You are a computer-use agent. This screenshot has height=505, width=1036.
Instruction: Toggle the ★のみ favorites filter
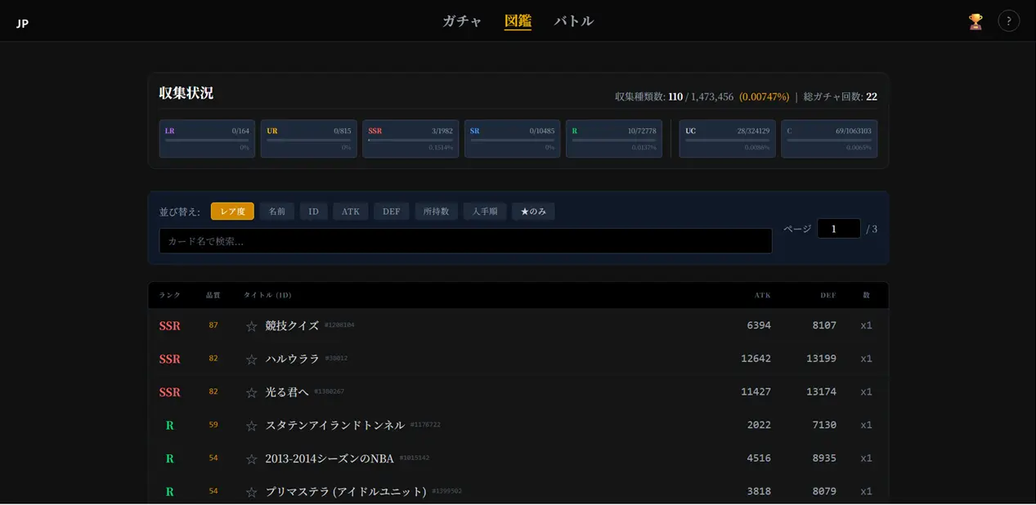[x=533, y=212]
